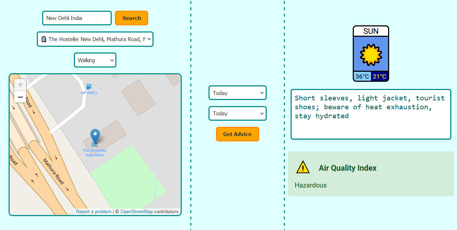Click the zoom out minus icon on the map
Screen dimensions: 457x230
click(20, 97)
